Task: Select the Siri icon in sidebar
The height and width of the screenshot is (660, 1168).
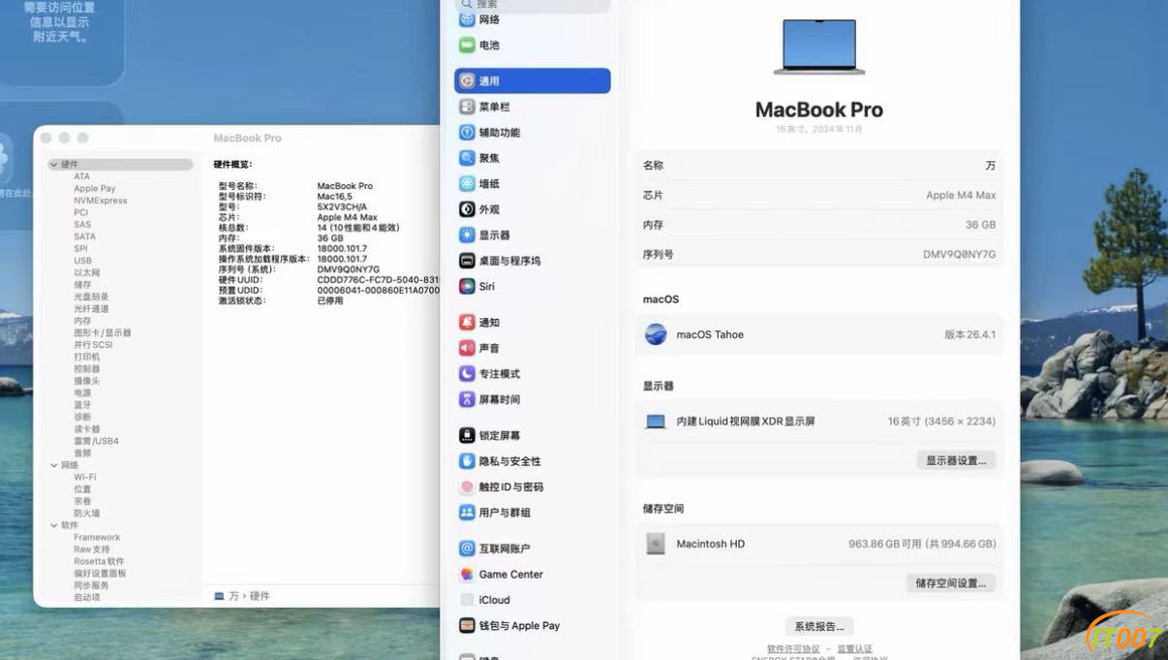Action: [x=467, y=286]
